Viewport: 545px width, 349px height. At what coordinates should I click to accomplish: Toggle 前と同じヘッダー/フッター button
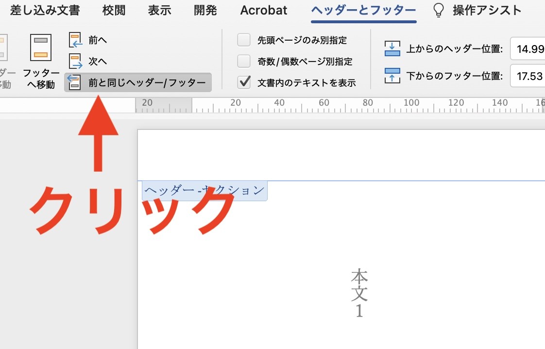click(138, 82)
